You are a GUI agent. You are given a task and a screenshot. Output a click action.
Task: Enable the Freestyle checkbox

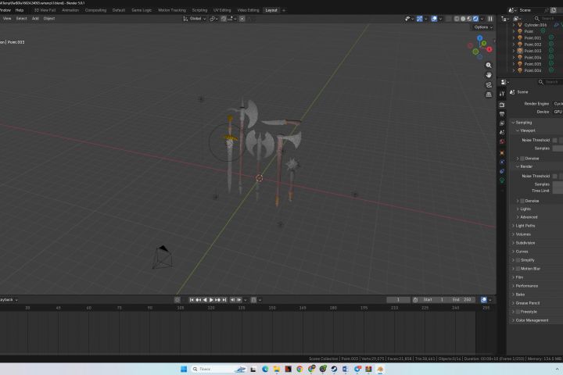click(x=518, y=312)
